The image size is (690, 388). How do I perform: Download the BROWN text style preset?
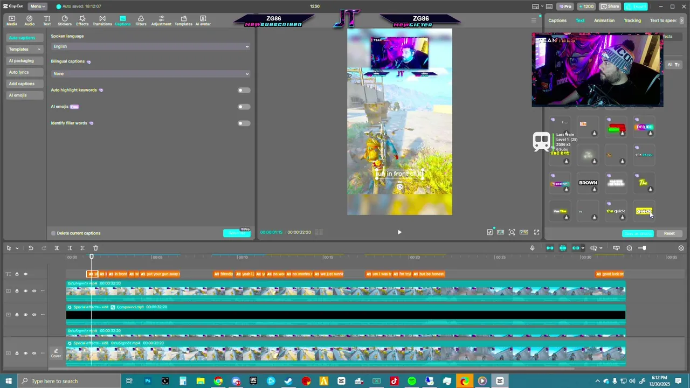coord(594,189)
